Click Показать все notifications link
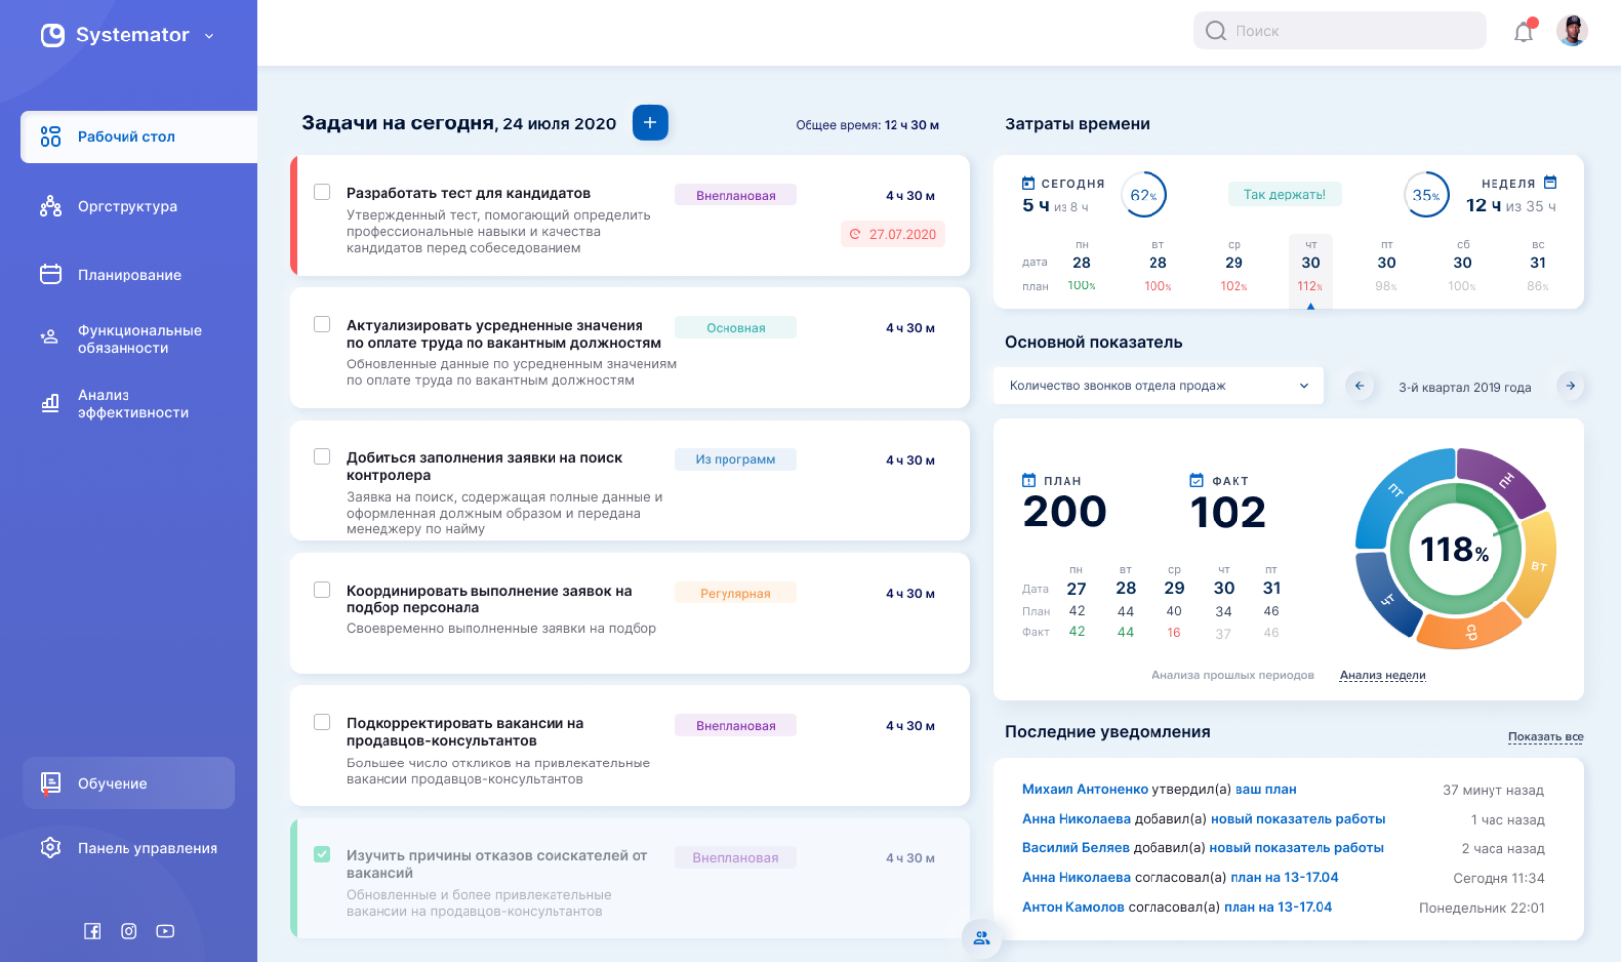1621x962 pixels. [x=1546, y=737]
